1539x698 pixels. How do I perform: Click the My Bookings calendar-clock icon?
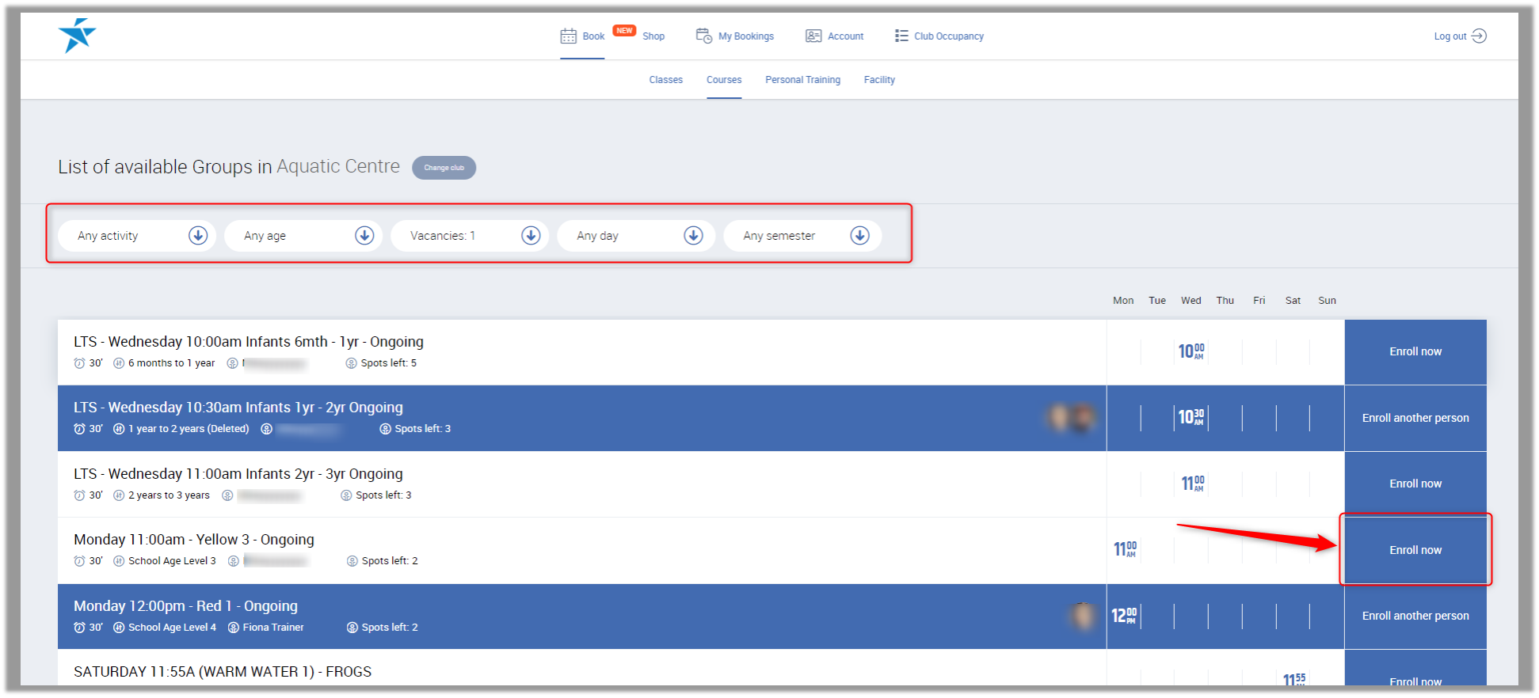click(703, 36)
